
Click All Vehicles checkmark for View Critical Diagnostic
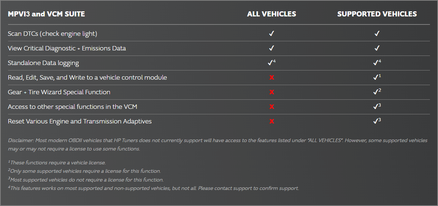[271, 48]
